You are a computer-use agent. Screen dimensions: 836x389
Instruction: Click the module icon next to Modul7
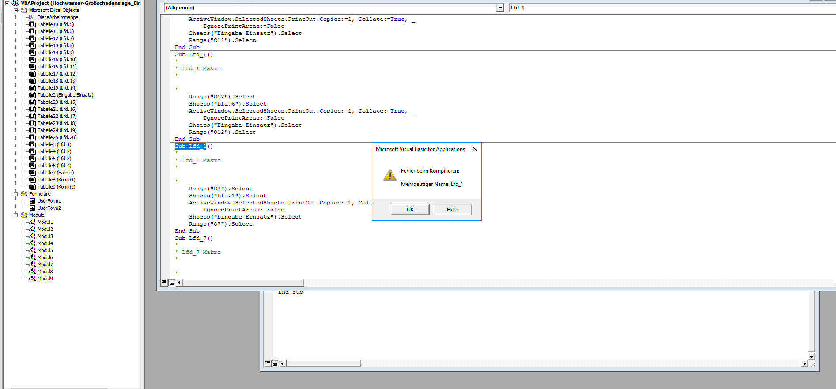[32, 264]
